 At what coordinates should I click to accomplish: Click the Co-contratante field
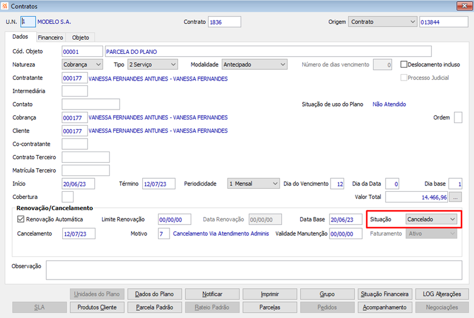coord(75,144)
